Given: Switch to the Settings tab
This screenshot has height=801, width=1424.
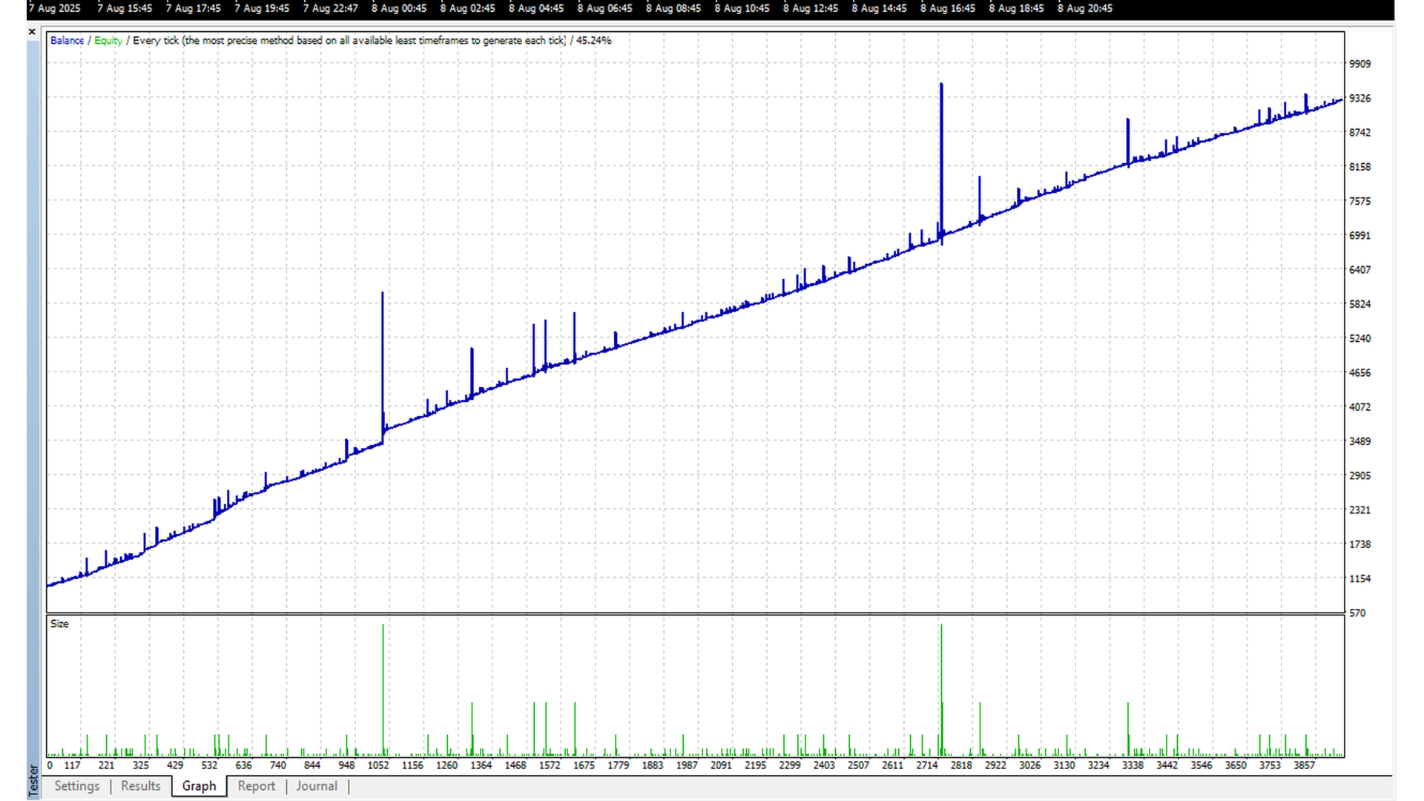Looking at the screenshot, I should coord(76,786).
